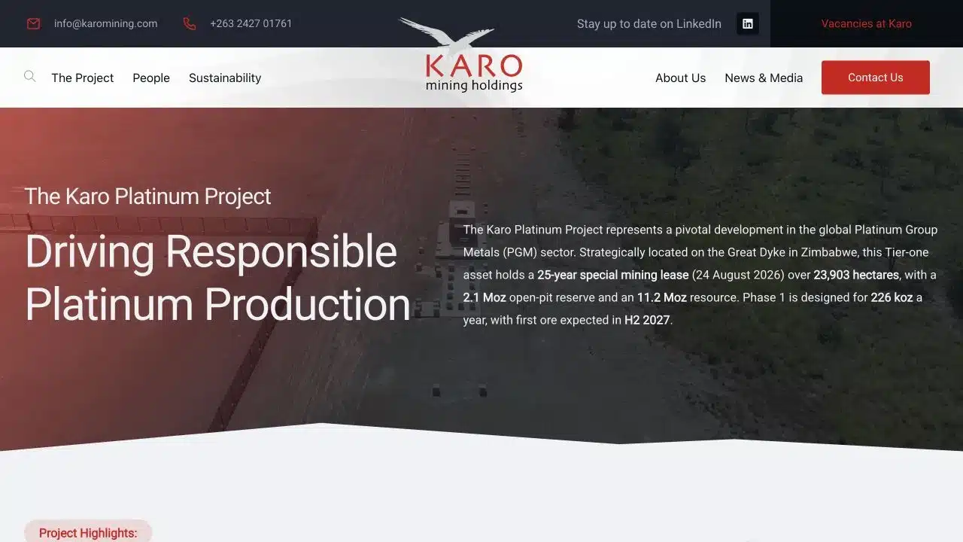Open the LinkedIn icon button
The image size is (963, 542).
point(747,23)
